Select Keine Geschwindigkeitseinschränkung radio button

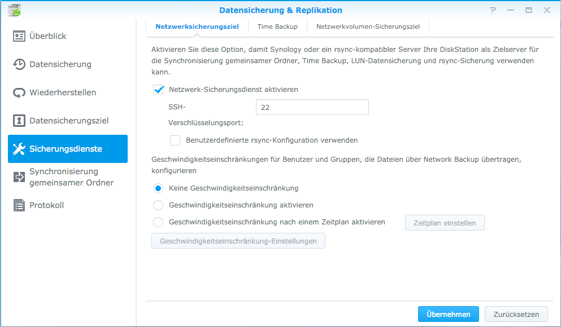pyautogui.click(x=158, y=188)
